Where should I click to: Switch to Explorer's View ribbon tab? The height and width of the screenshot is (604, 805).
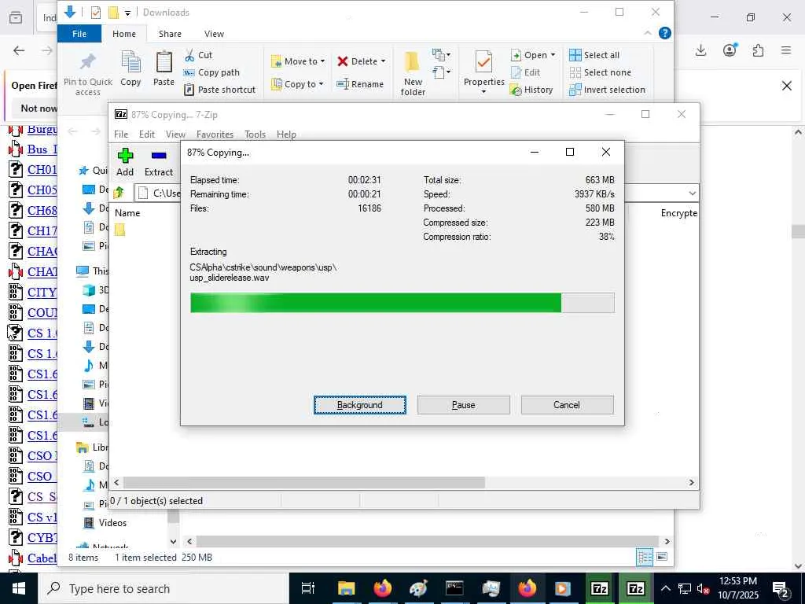[x=214, y=34]
